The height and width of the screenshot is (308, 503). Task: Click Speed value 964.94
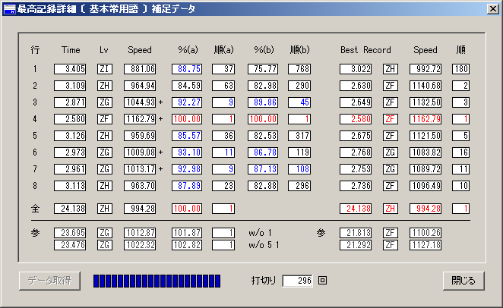[x=140, y=86]
